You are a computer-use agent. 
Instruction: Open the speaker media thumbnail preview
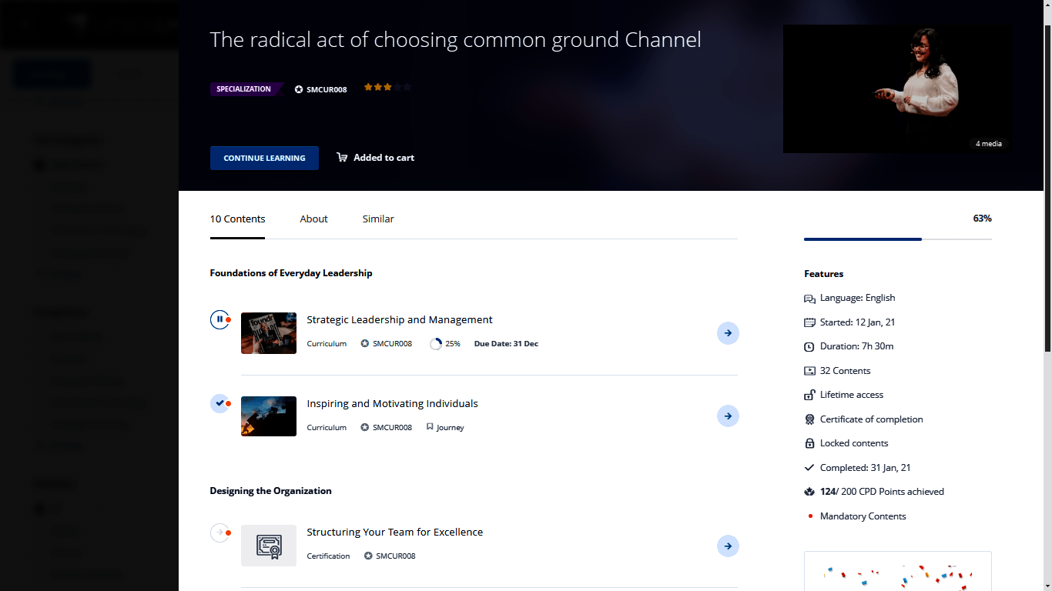[898, 88]
